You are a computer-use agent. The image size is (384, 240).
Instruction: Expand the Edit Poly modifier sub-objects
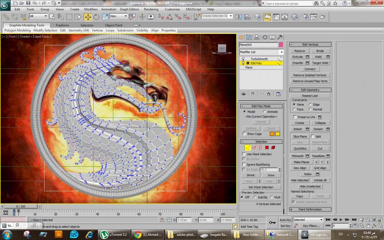pyautogui.click(x=248, y=63)
